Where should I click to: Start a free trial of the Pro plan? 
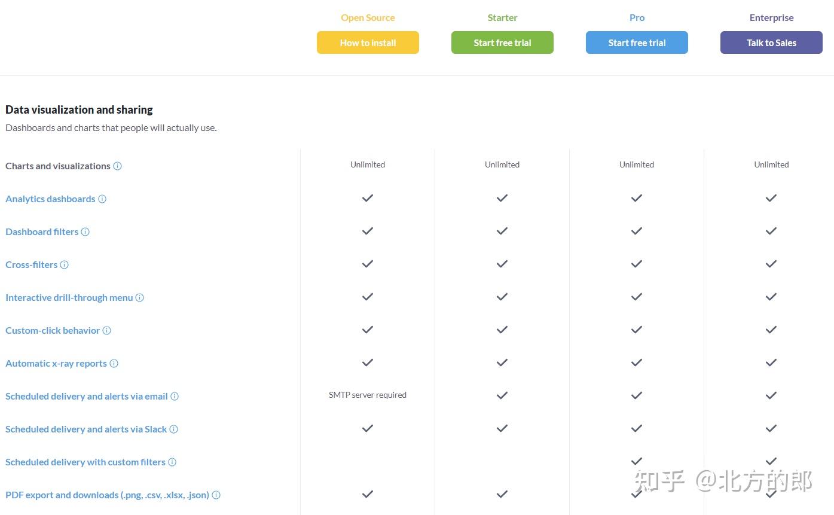636,42
